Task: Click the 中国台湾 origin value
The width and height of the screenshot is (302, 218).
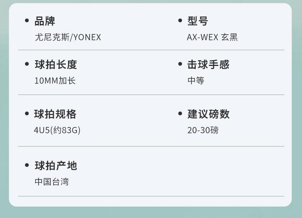Action: (x=52, y=181)
